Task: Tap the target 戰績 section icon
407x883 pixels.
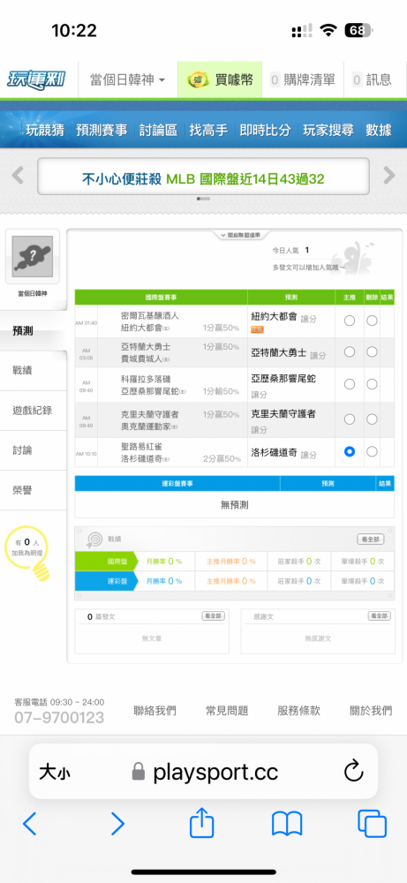Action: click(94, 540)
